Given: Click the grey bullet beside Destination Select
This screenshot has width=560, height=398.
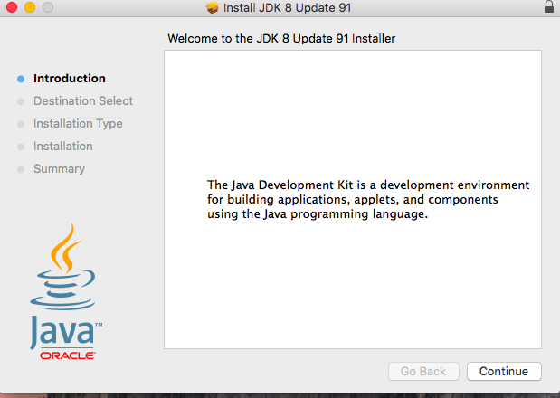Looking at the screenshot, I should (x=21, y=101).
